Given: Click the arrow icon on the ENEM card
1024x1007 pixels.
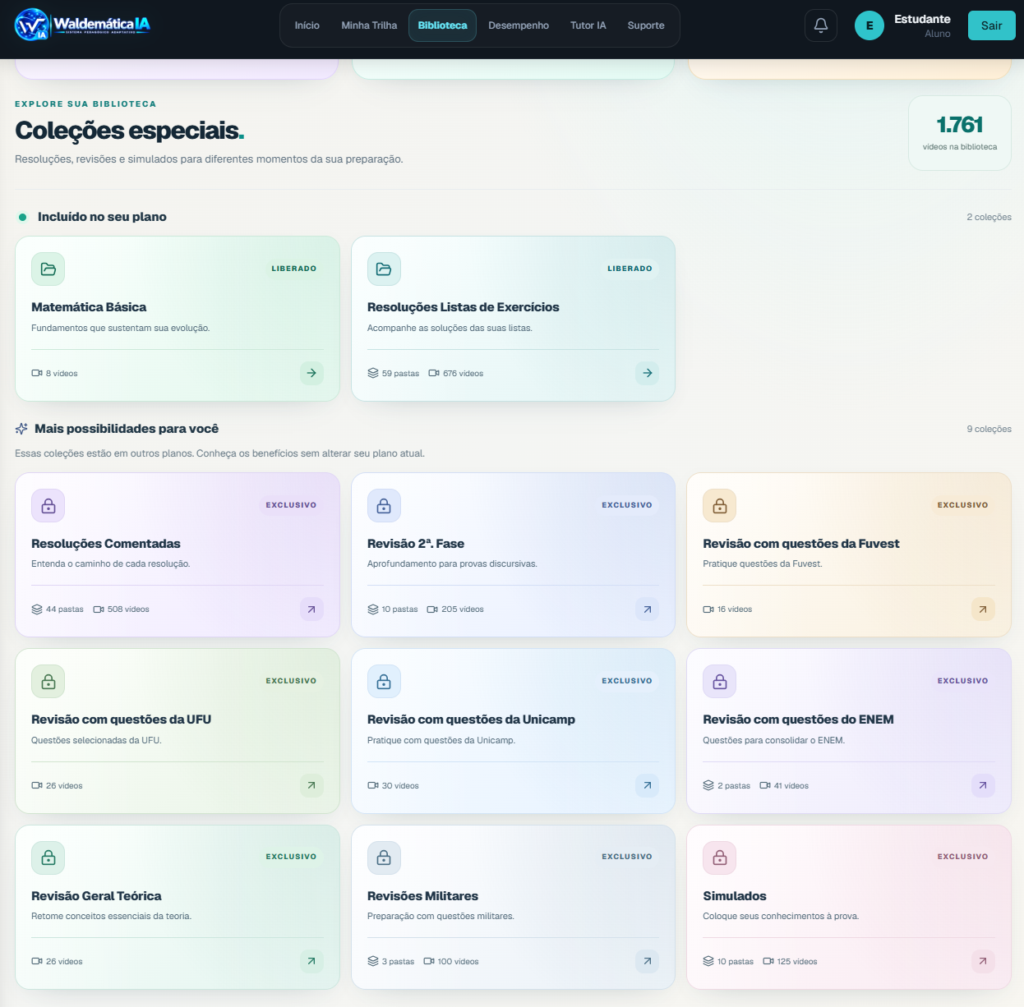Looking at the screenshot, I should point(983,785).
